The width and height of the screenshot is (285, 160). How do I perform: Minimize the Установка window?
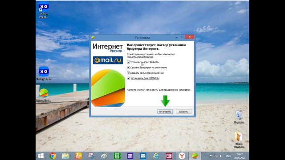(176, 37)
